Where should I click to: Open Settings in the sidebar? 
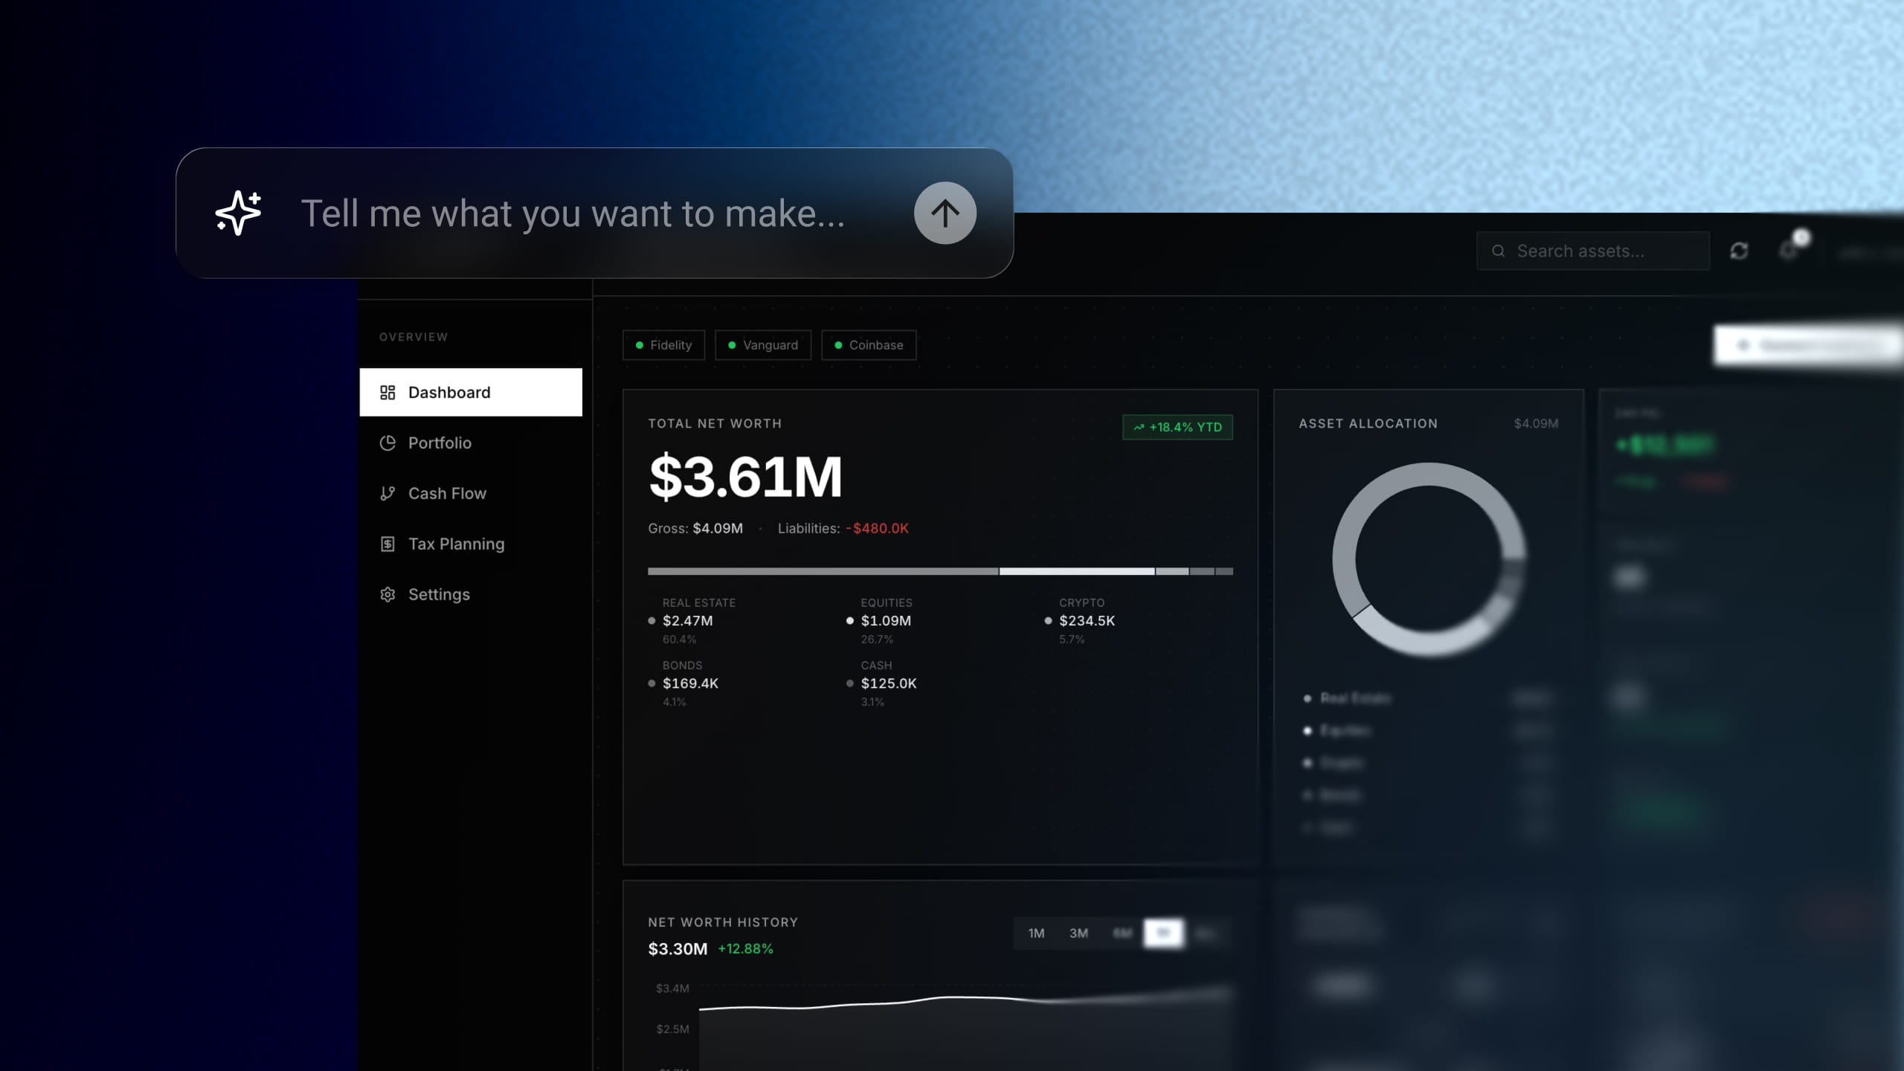pyautogui.click(x=471, y=594)
